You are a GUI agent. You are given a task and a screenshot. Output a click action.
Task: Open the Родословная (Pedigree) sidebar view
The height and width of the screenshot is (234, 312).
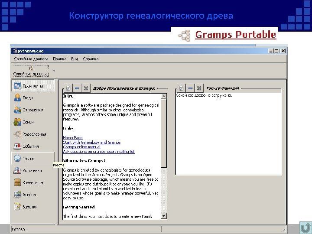pyautogui.click(x=33, y=134)
